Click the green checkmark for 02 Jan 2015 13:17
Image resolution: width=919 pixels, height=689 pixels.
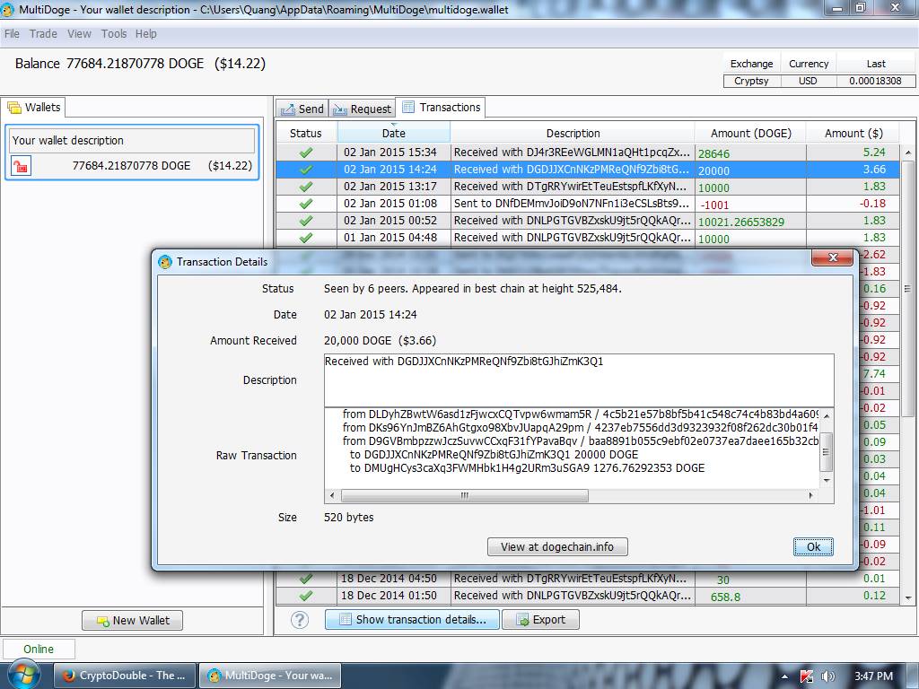click(306, 187)
